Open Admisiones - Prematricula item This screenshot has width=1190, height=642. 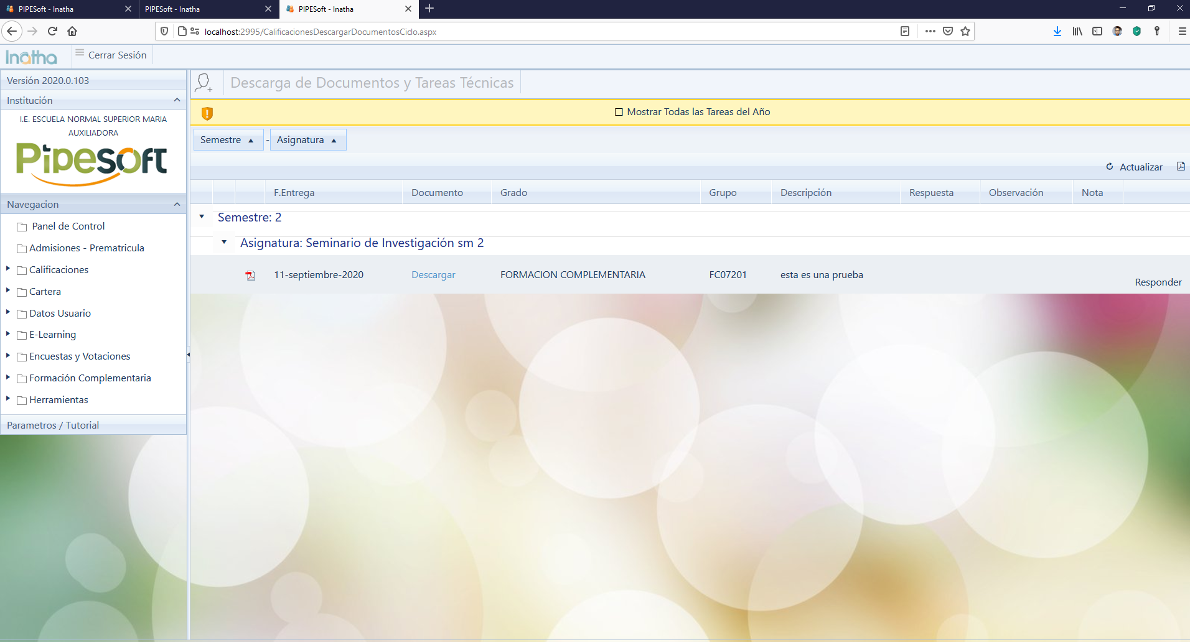click(87, 248)
